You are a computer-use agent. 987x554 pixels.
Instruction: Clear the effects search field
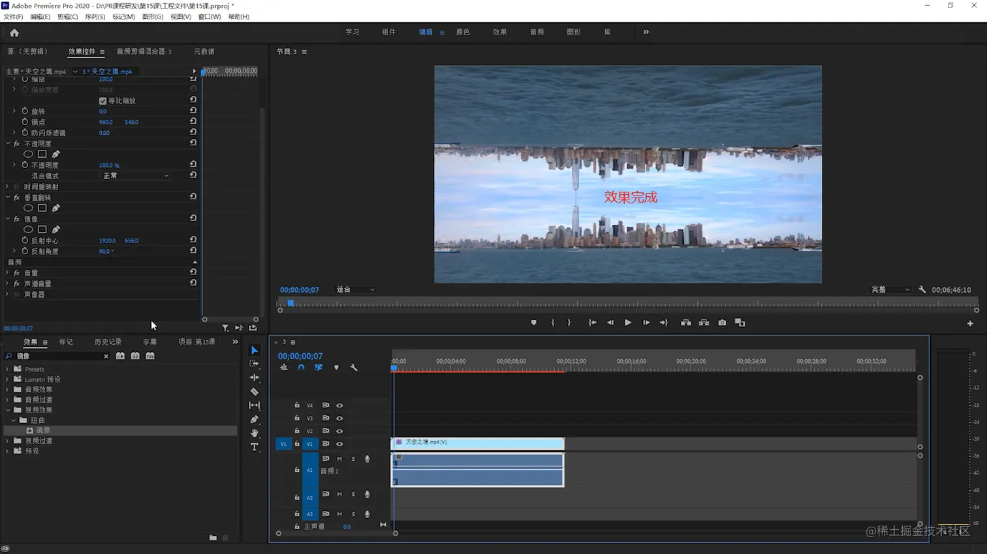106,357
